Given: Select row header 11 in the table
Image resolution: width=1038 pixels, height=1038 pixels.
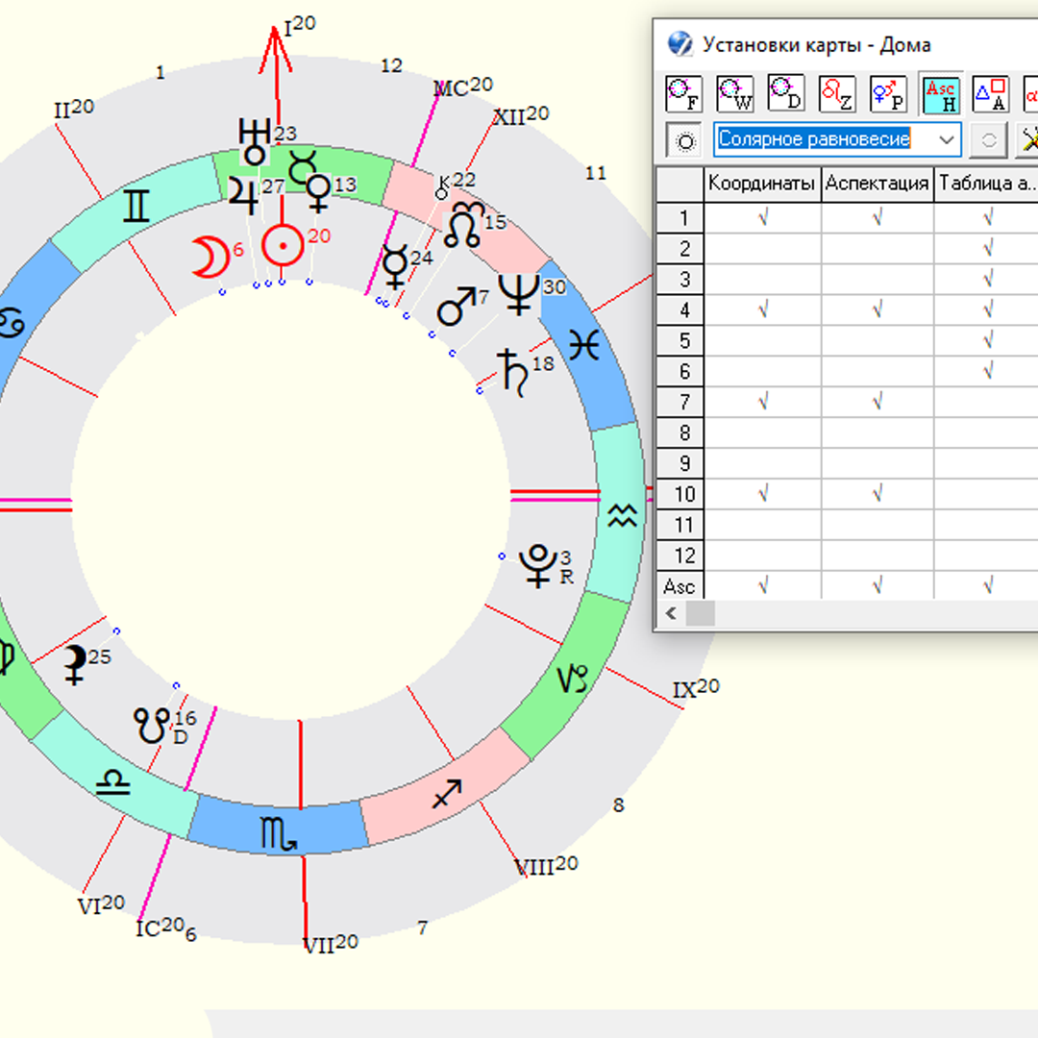Looking at the screenshot, I should tap(680, 525).
